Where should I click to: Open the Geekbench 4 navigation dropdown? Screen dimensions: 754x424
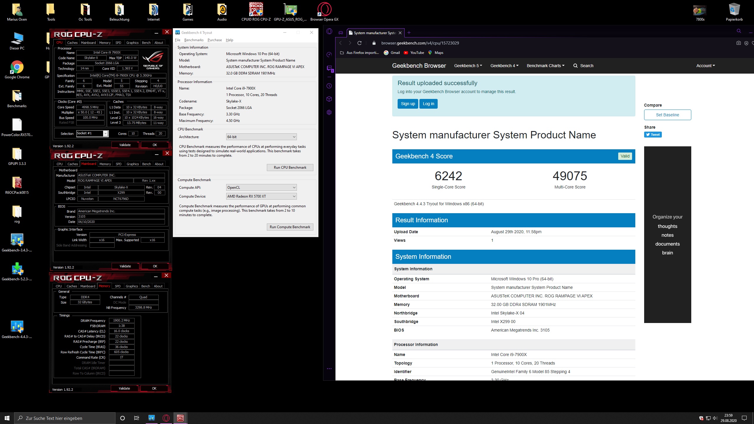504,66
